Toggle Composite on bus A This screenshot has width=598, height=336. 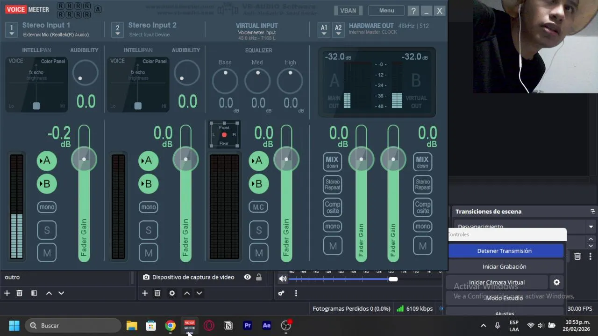[x=332, y=207]
